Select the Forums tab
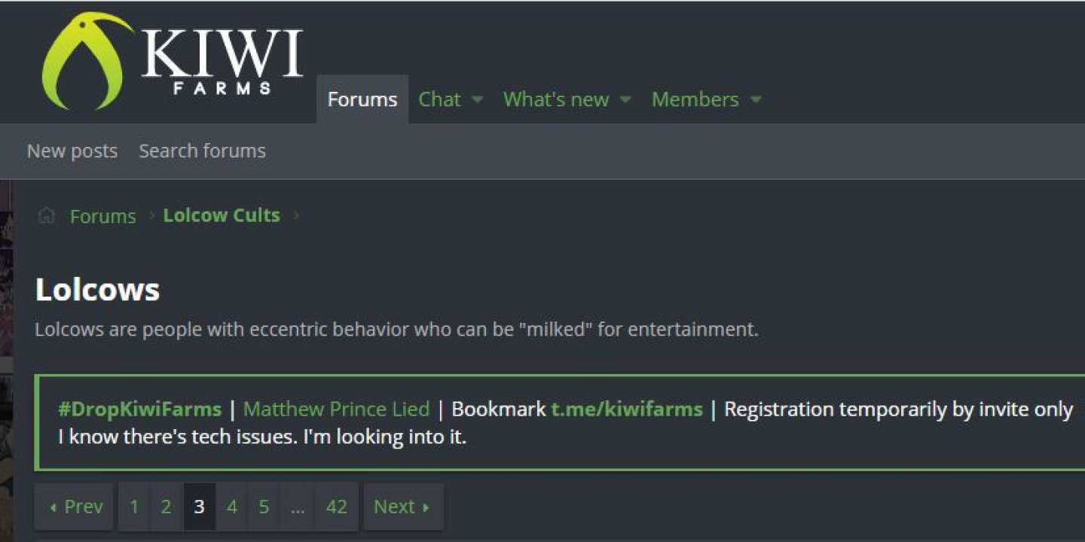 pyautogui.click(x=362, y=99)
